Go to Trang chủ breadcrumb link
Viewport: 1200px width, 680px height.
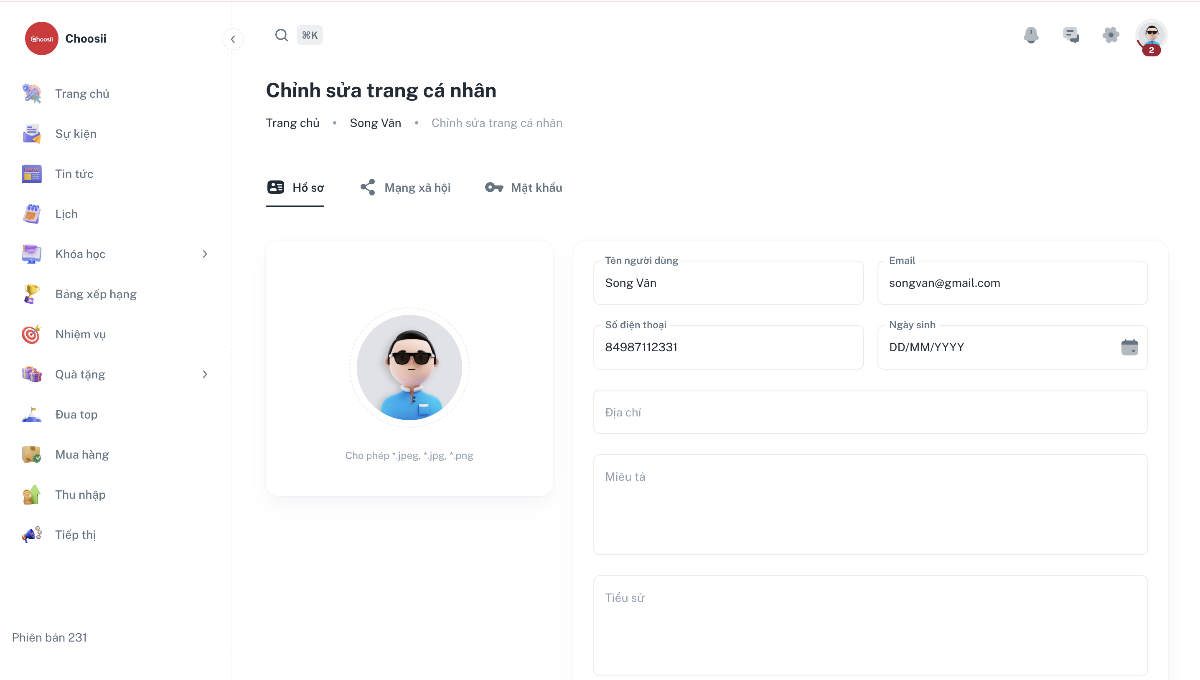tap(292, 123)
